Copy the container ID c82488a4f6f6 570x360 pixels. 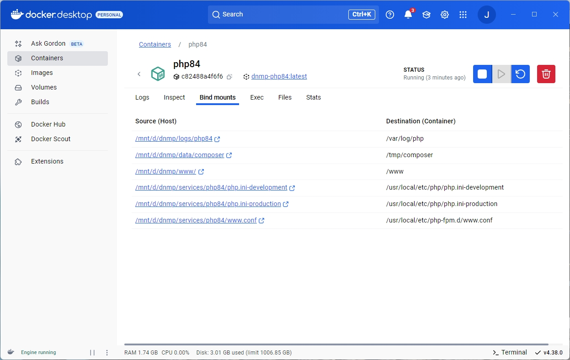click(230, 77)
